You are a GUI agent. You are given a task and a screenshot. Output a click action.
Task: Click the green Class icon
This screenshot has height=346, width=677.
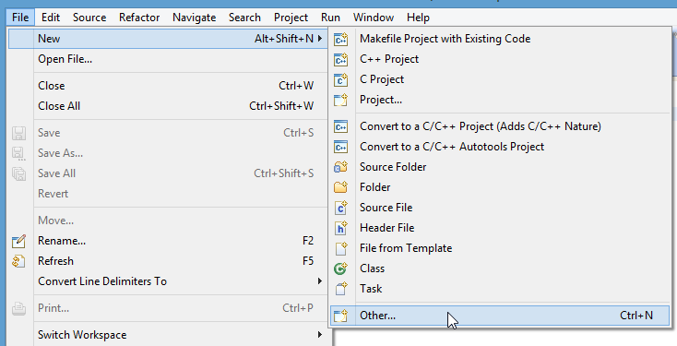[340, 268]
